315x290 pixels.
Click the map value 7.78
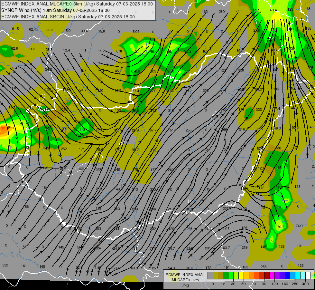[x=118, y=51]
